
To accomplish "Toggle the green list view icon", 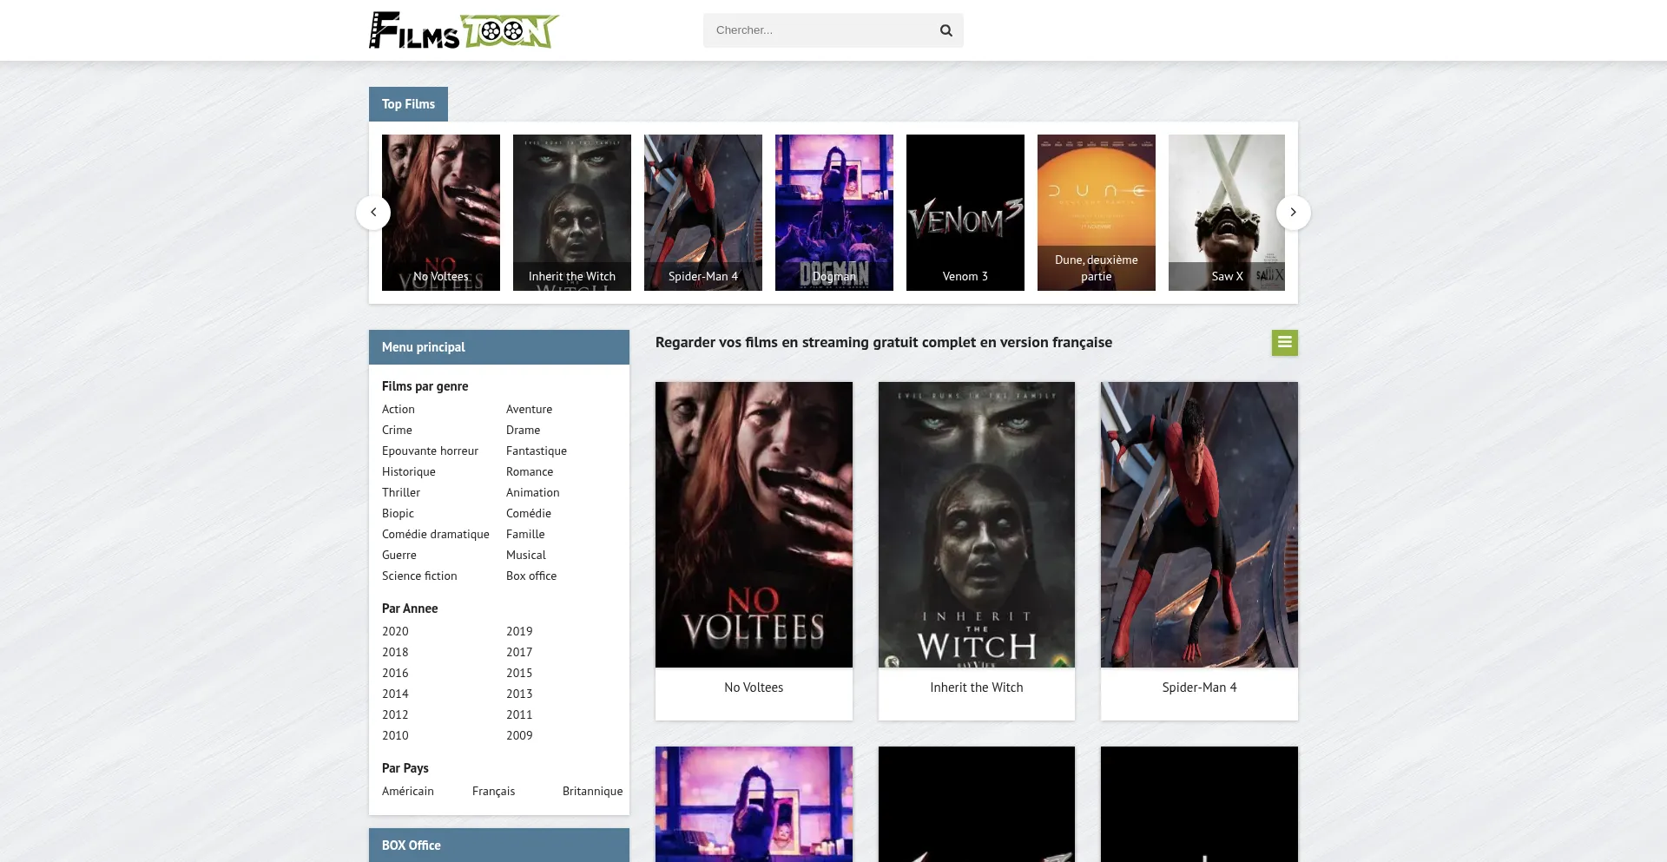I will (x=1285, y=343).
